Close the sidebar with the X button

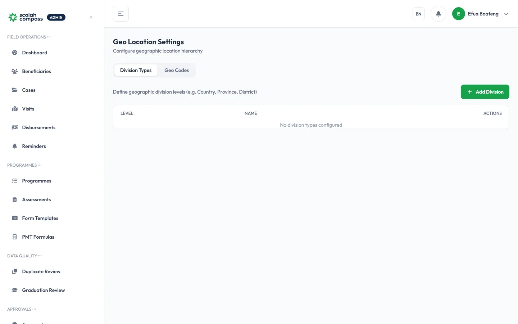coord(91,17)
